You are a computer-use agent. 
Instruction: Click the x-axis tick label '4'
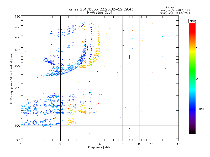[x=100, y=144]
